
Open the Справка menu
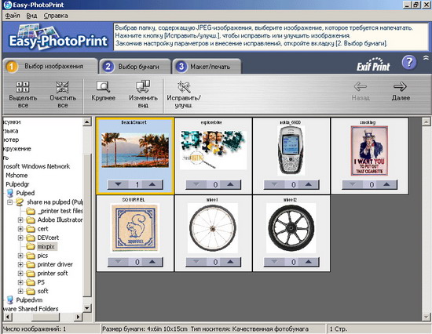56,16
